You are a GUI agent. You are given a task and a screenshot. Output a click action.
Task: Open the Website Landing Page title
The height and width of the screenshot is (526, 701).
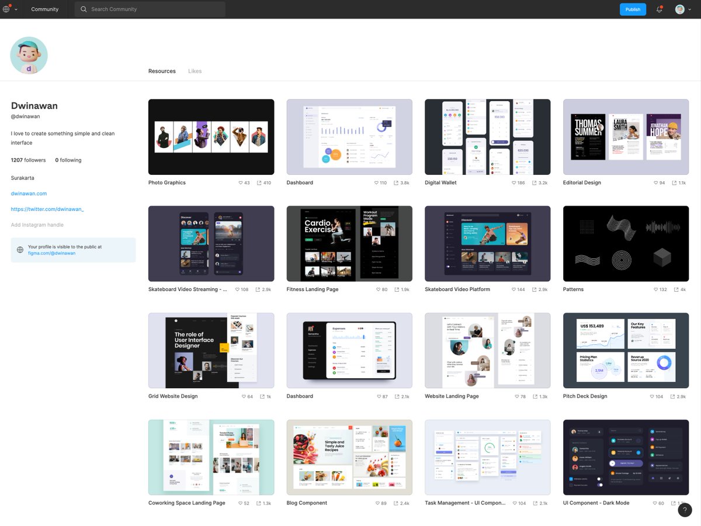(x=452, y=396)
